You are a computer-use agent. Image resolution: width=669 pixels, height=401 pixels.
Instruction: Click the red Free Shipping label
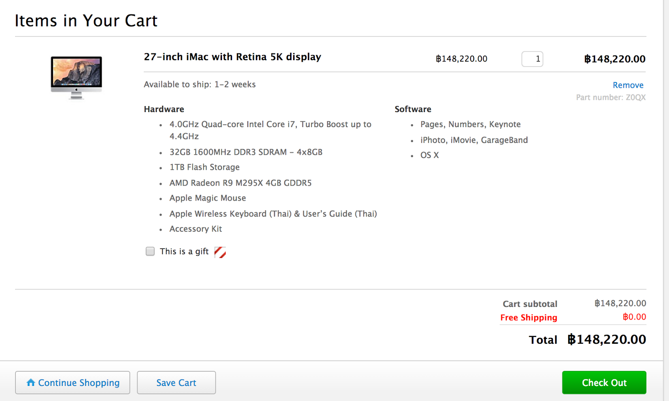pyautogui.click(x=529, y=318)
